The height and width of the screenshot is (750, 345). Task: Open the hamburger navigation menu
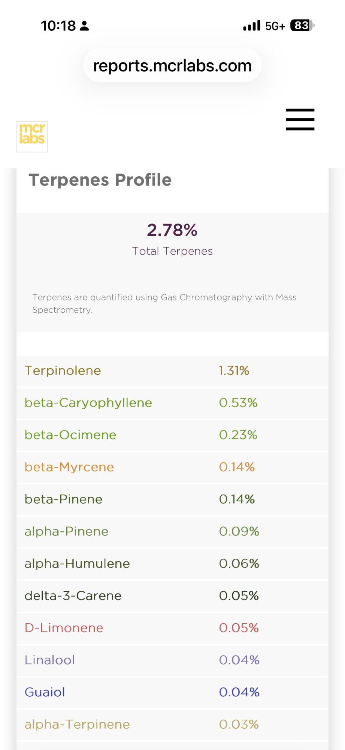coord(300,119)
